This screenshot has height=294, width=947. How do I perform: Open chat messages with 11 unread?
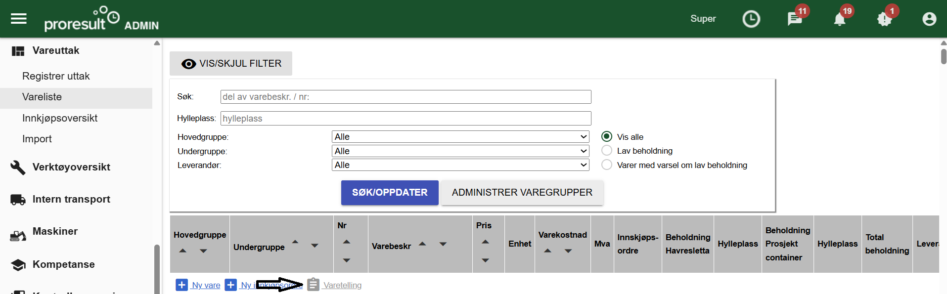[794, 19]
